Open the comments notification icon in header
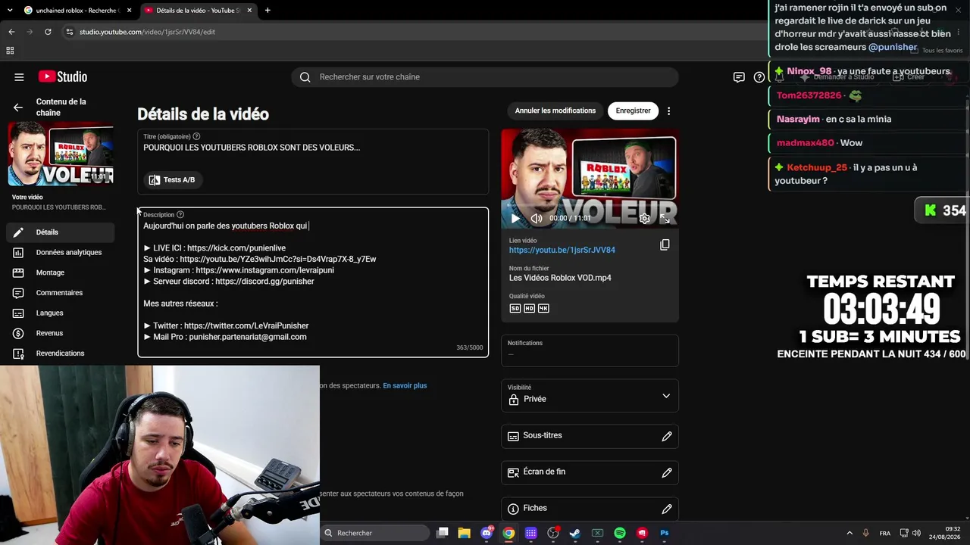The image size is (970, 545). coord(739,77)
